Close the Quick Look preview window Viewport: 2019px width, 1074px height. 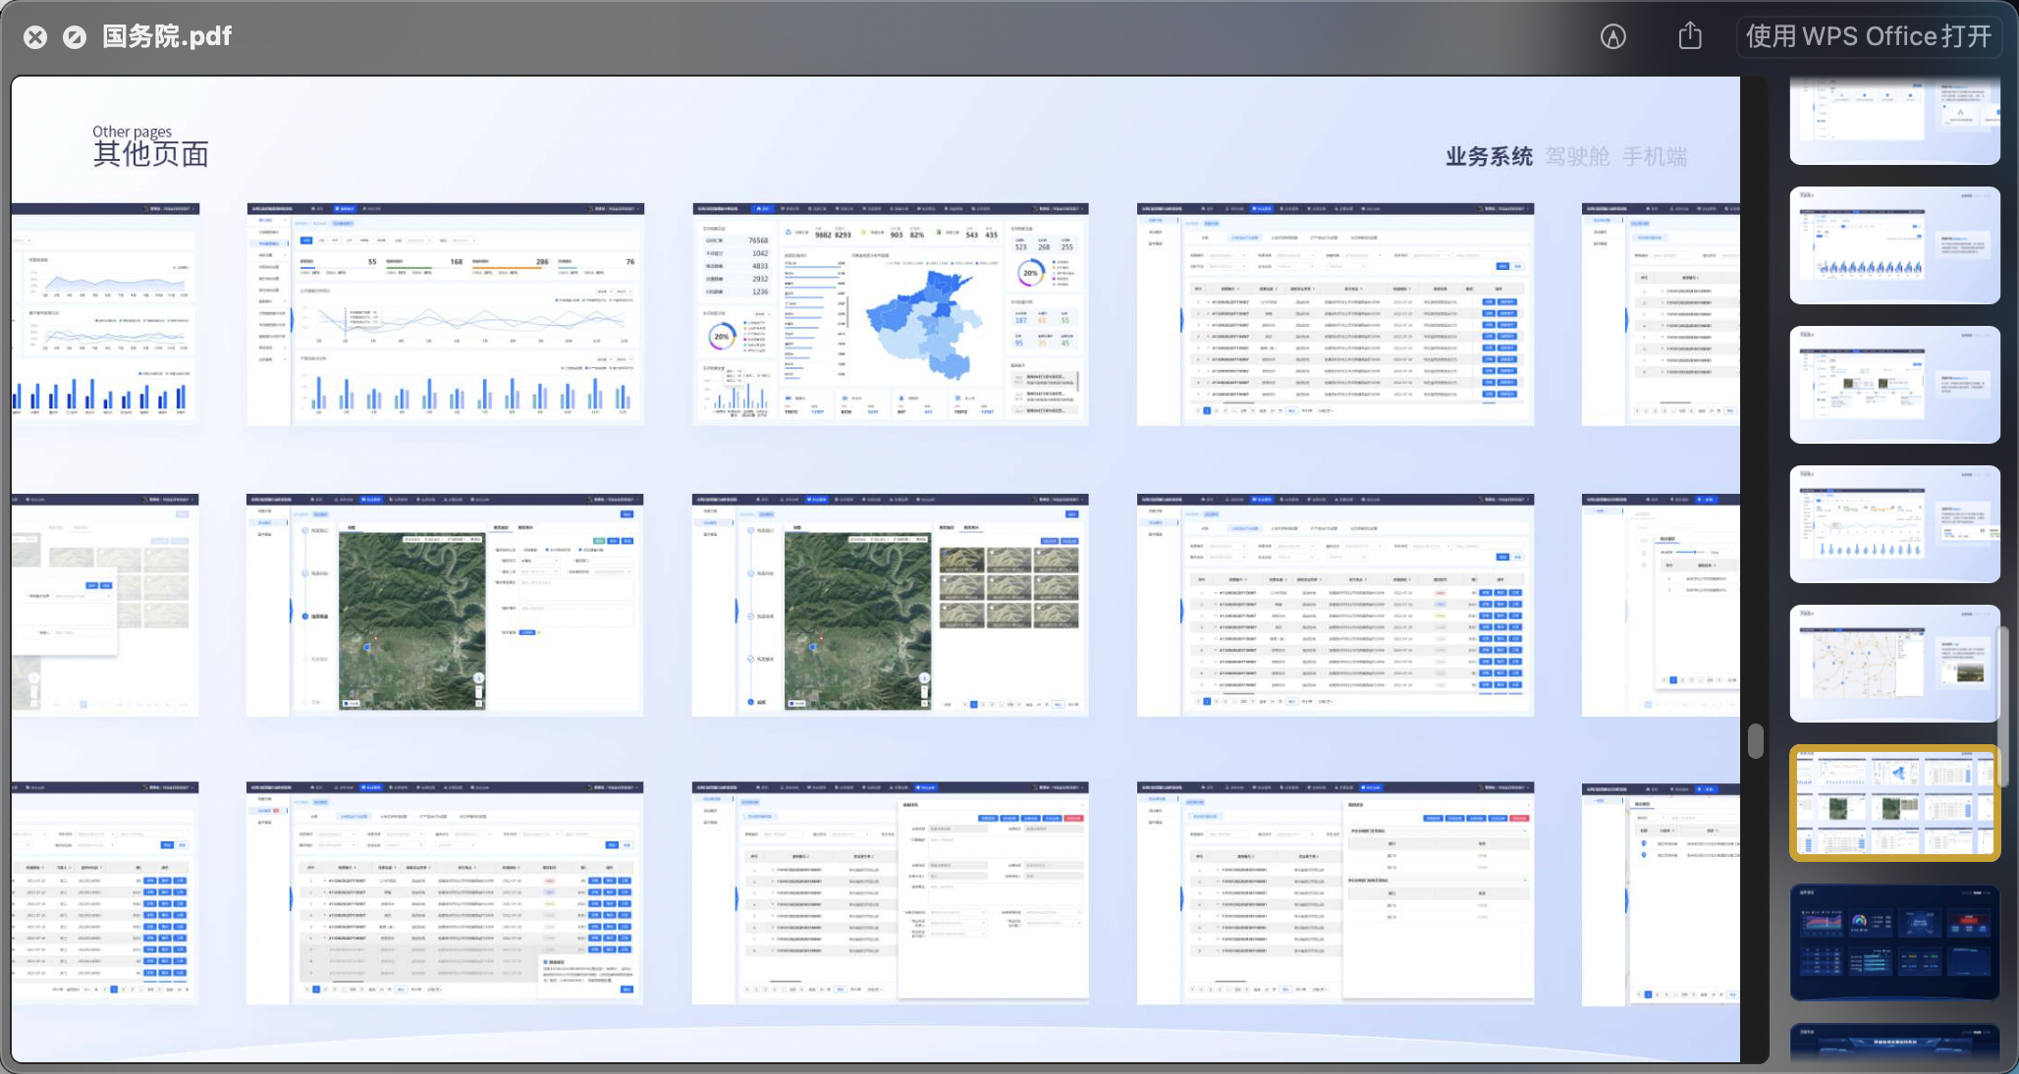click(35, 37)
